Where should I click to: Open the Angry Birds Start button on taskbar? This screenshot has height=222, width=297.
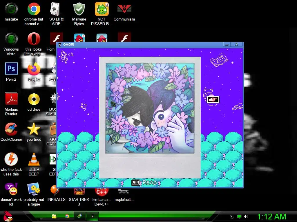(8, 216)
